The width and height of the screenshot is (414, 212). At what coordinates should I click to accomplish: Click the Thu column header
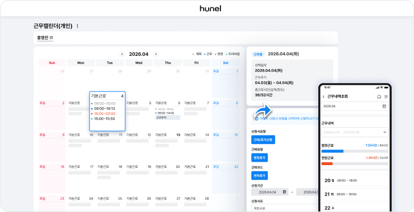(x=168, y=63)
